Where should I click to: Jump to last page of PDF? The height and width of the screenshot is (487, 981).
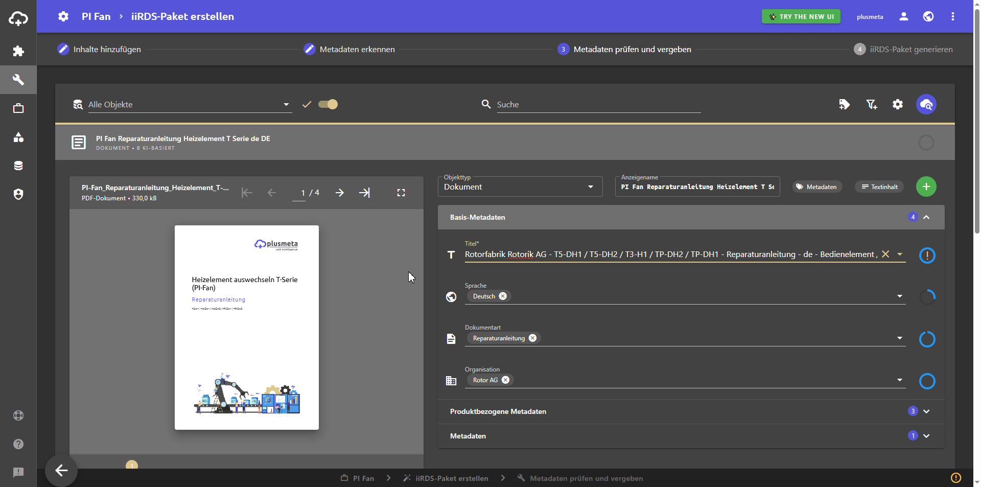pos(364,193)
